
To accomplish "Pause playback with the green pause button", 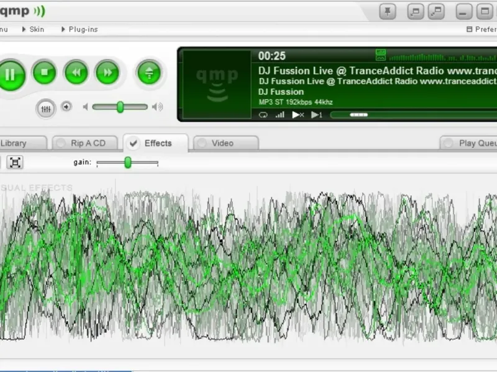I will tap(11, 74).
